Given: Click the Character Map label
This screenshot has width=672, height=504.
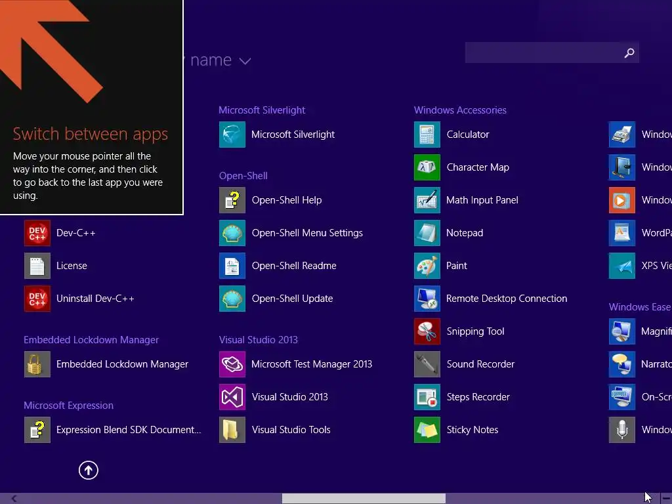Looking at the screenshot, I should (x=478, y=167).
